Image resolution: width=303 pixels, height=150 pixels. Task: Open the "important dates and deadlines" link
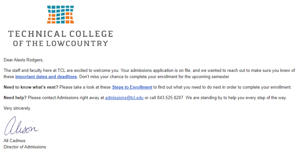tap(46, 77)
